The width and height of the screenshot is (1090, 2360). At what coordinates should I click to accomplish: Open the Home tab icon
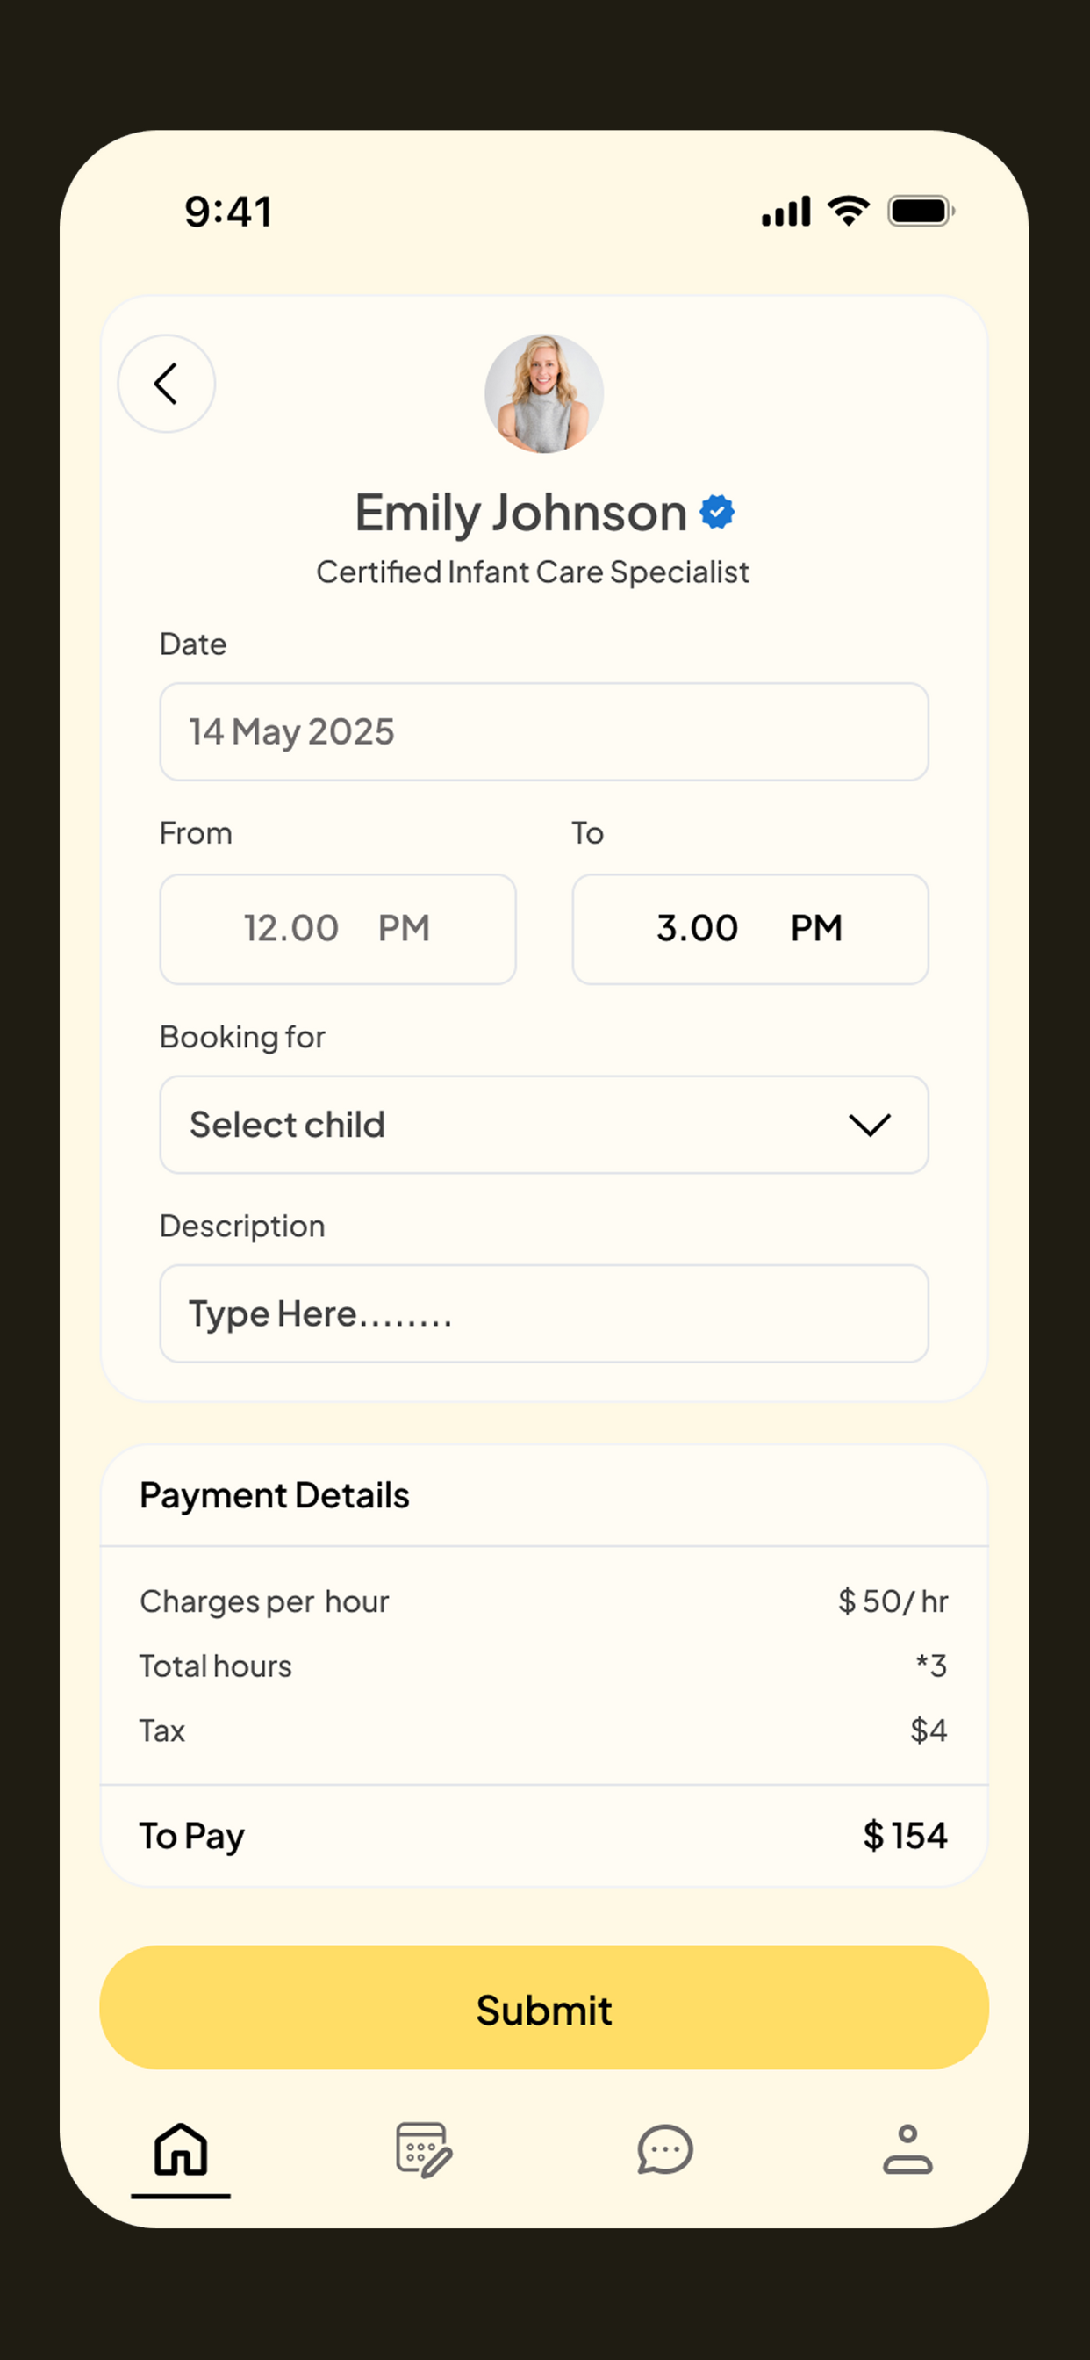coord(181,2149)
